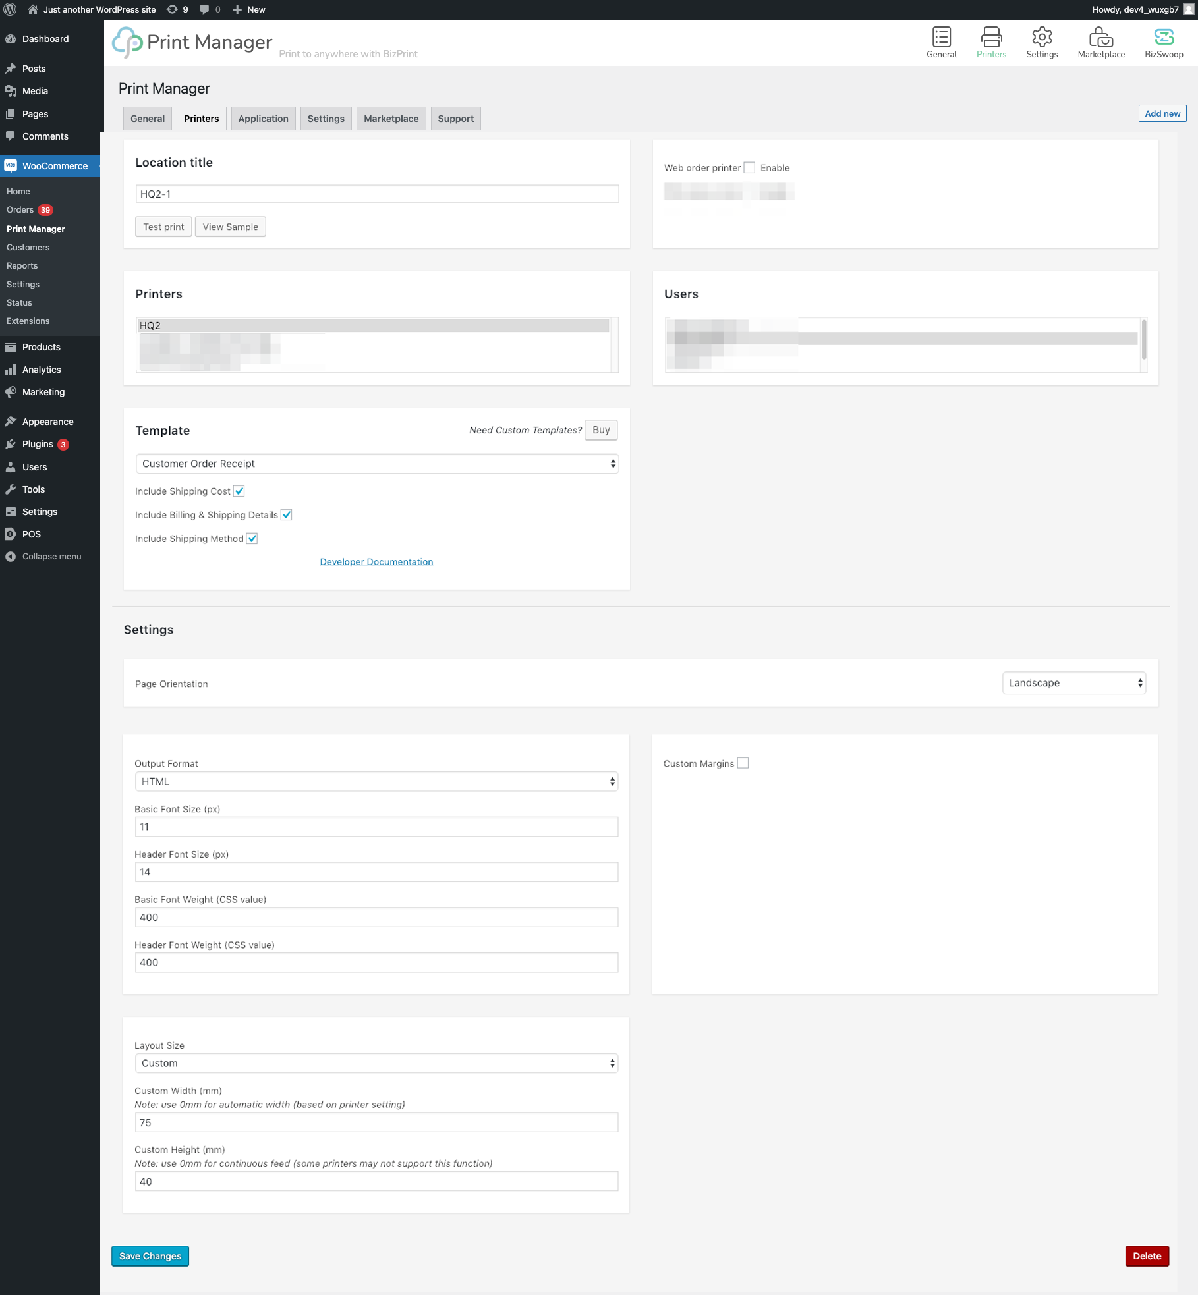Open the Developer Documentation link
The image size is (1198, 1295).
click(x=376, y=562)
